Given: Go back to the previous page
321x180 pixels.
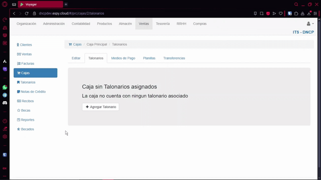Looking at the screenshot, I should 14,14.
